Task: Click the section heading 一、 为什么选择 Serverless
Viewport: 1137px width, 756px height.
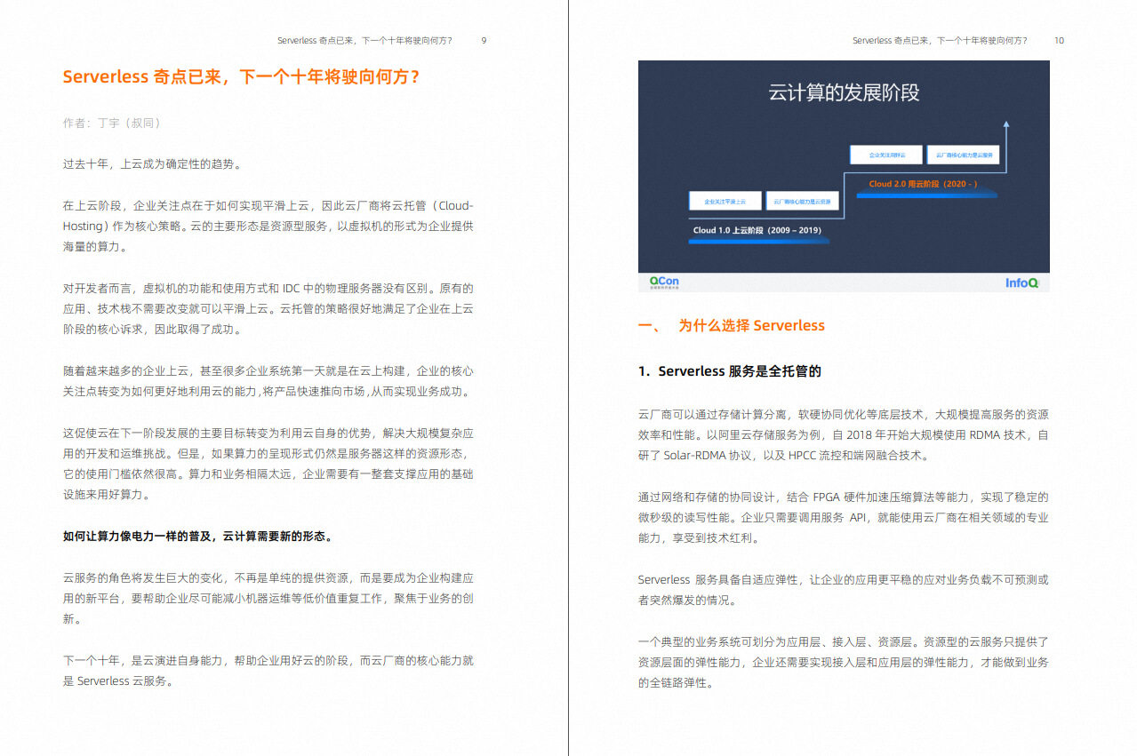Action: 732,325
